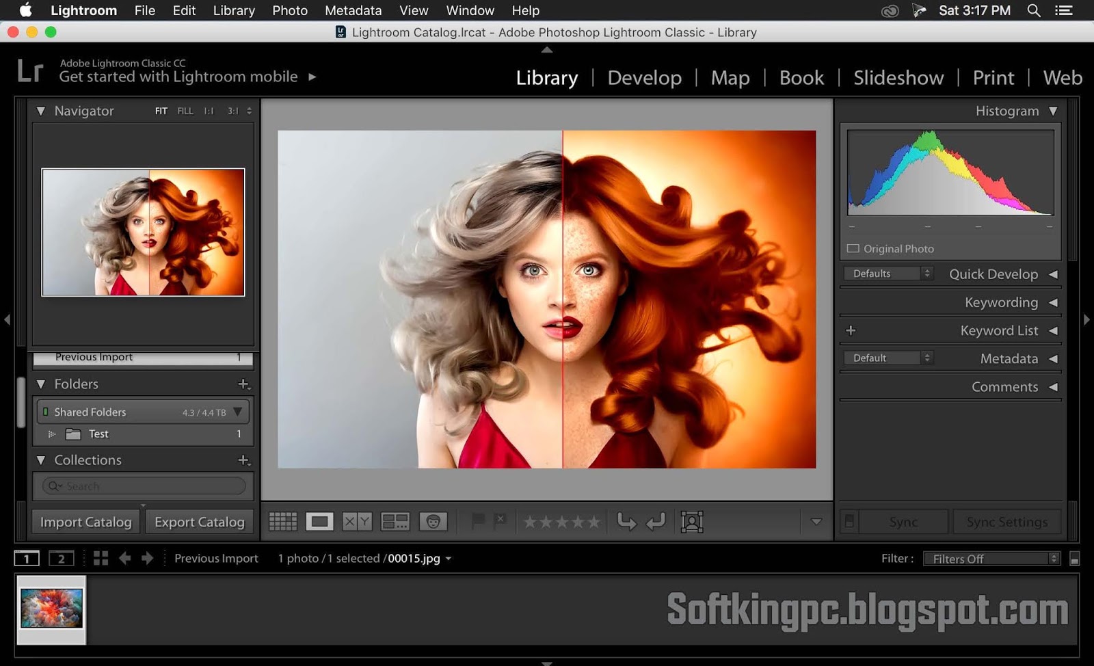Select the Grid view icon
The height and width of the screenshot is (666, 1094).
pyautogui.click(x=282, y=521)
